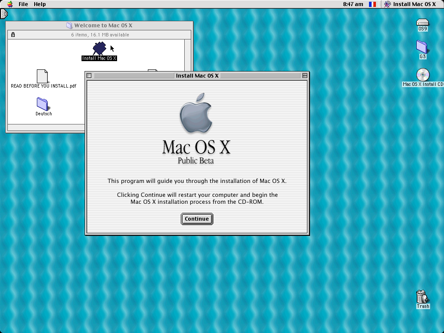Screen dimensions: 444x333
Task: Select the READ BEFORE YOU INSTALL.pdf file icon
Action: pyautogui.click(x=42, y=76)
